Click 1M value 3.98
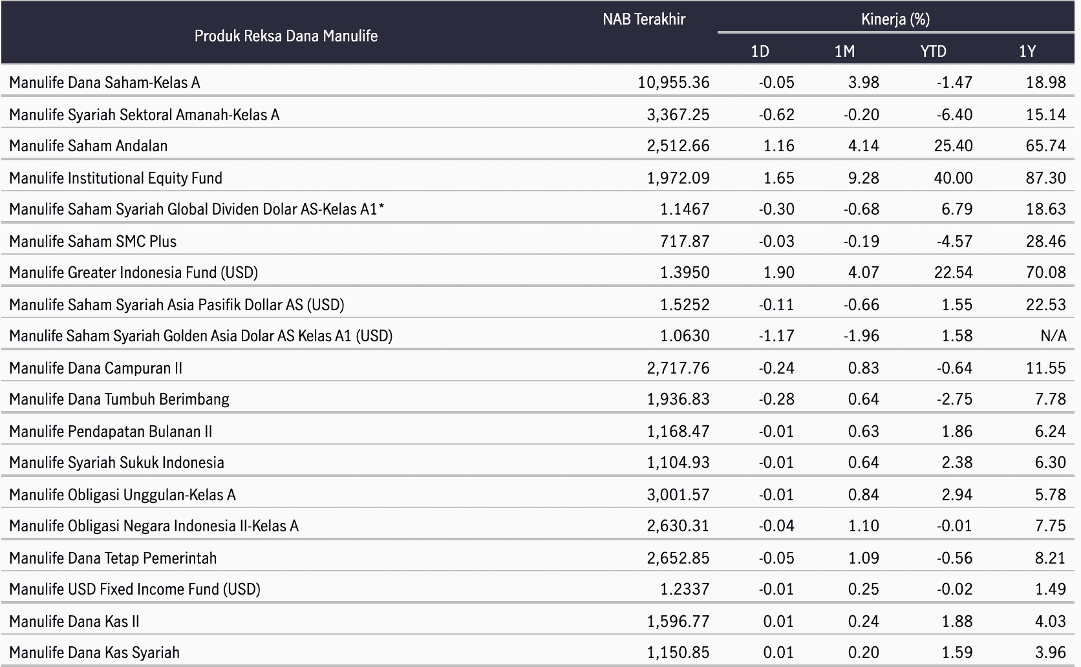1081x667 pixels. [864, 82]
